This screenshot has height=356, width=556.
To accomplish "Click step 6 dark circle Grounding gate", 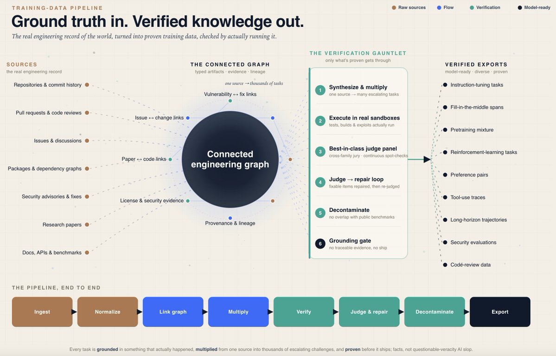I will click(x=320, y=244).
